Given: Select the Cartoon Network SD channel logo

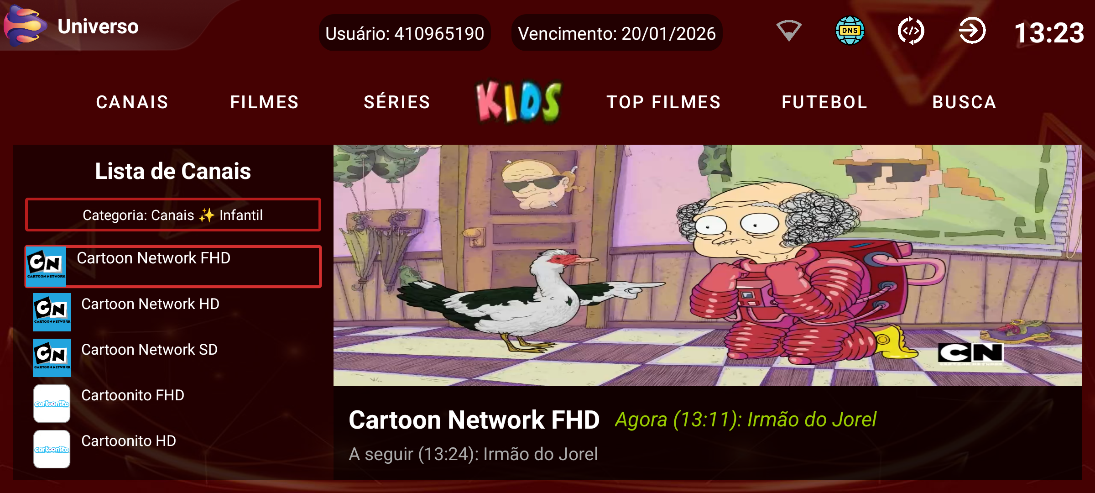Looking at the screenshot, I should (x=52, y=357).
